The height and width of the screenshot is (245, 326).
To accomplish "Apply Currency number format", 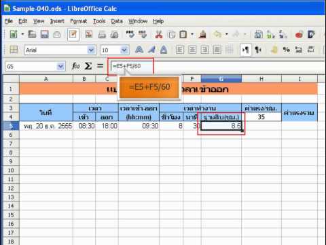I will pos(274,50).
